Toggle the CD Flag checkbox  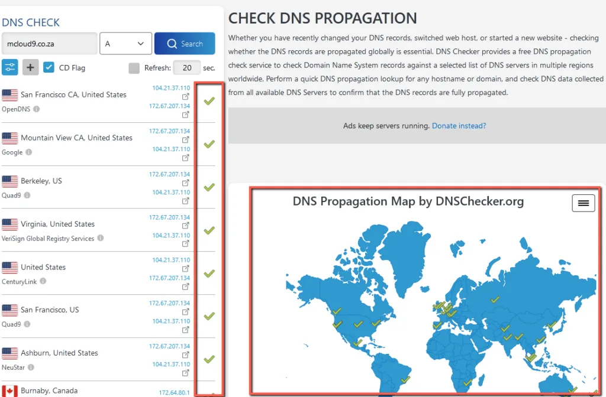[x=49, y=67]
